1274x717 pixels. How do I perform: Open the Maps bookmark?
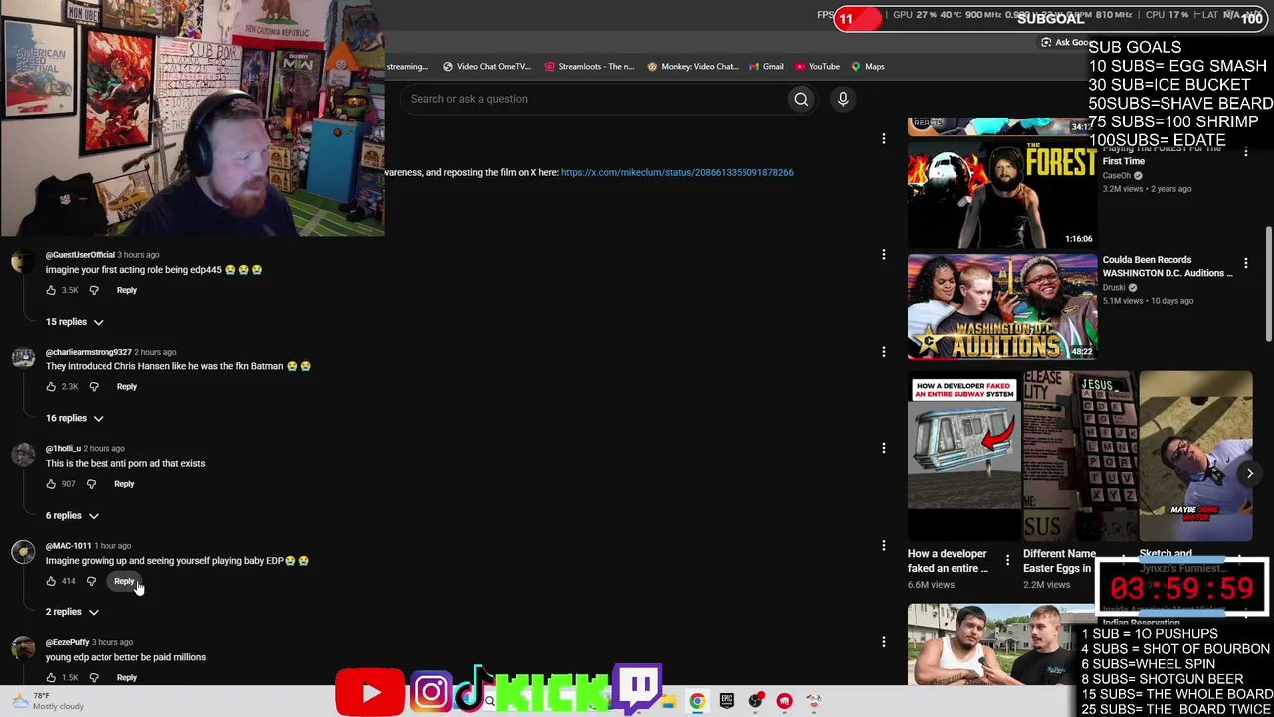click(x=868, y=67)
